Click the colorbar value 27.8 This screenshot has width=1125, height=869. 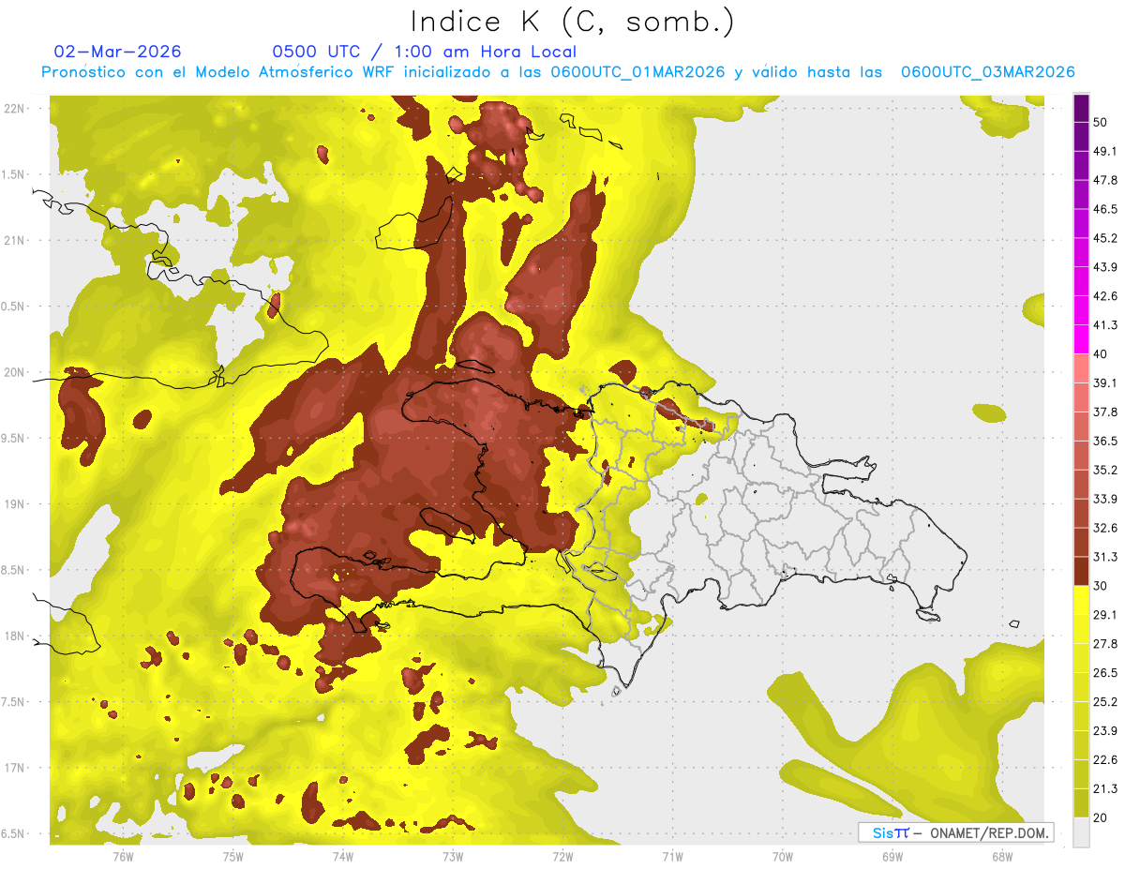[1105, 643]
